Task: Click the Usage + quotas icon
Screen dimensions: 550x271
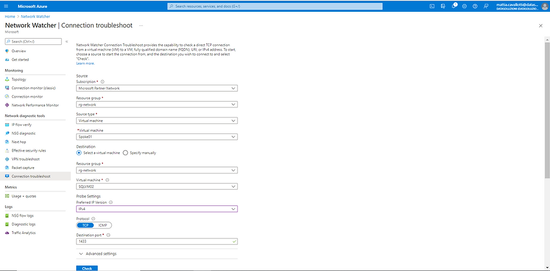Action: pyautogui.click(x=7, y=196)
